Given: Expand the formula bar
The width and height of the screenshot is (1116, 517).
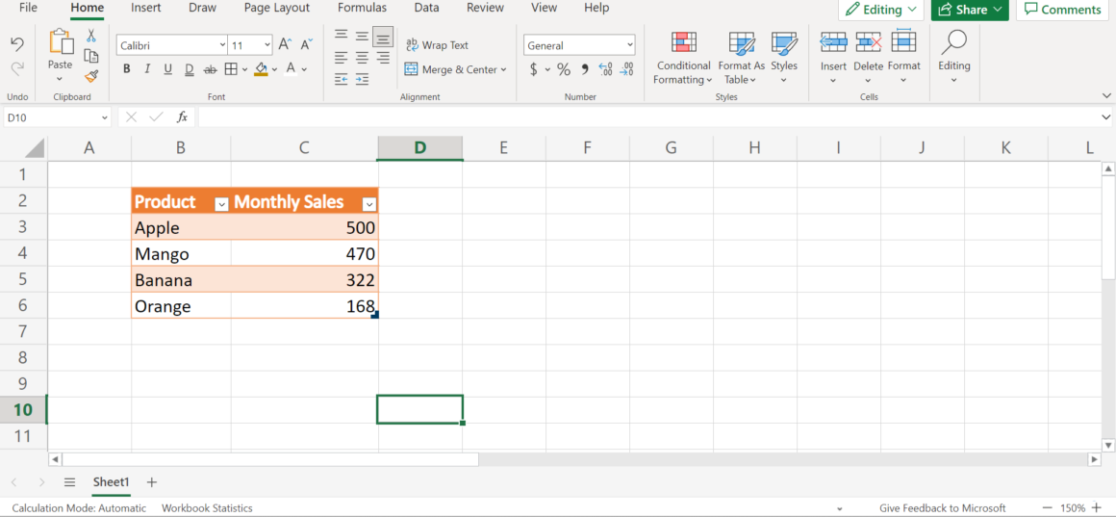Looking at the screenshot, I should point(1105,116).
